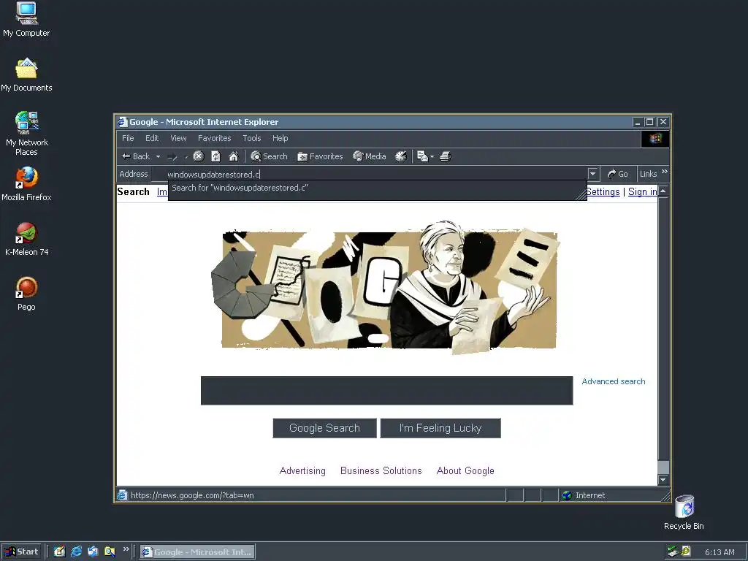The height and width of the screenshot is (561, 748).
Task: Show browsing History via toolbar icon
Action: point(401,156)
